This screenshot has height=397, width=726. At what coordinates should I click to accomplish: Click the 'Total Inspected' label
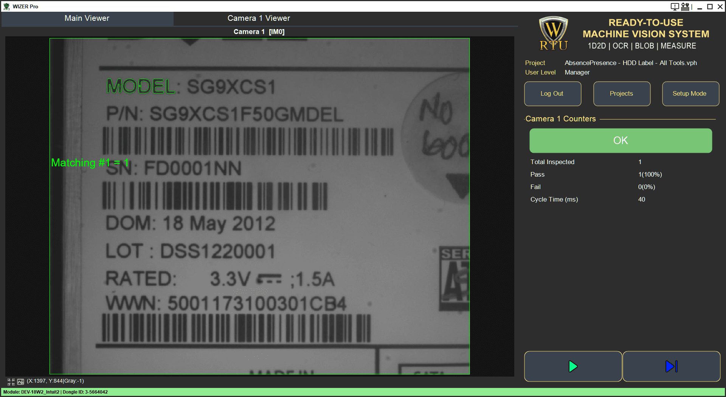tap(552, 162)
